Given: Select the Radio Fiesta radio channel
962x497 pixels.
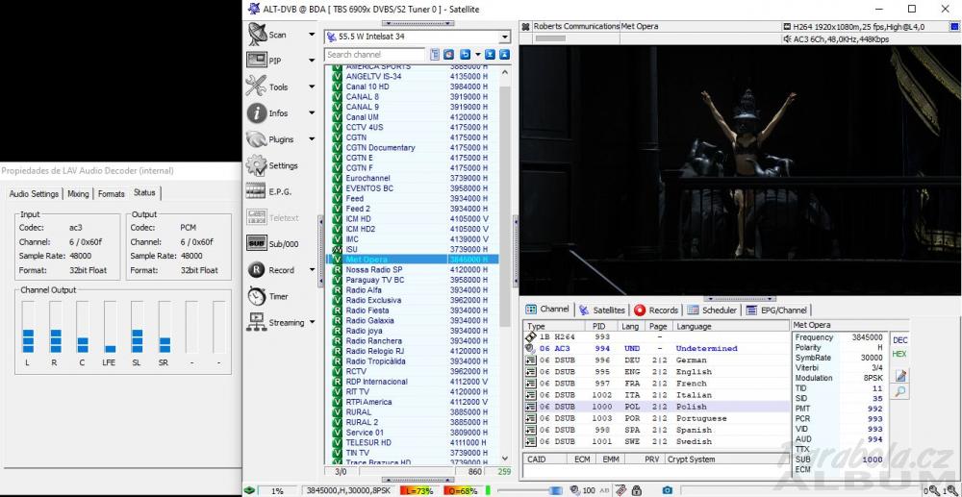Looking at the screenshot, I should pyautogui.click(x=412, y=311).
